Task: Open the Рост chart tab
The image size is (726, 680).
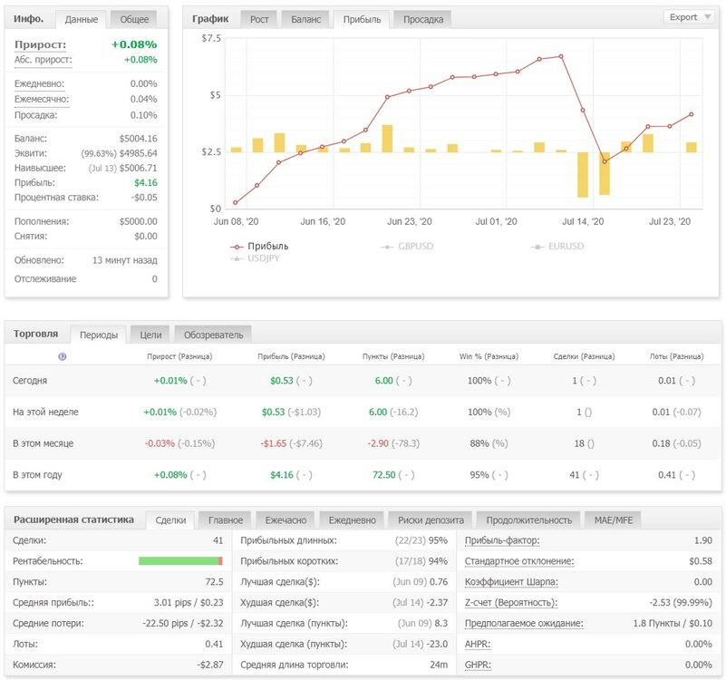Action: click(x=259, y=19)
